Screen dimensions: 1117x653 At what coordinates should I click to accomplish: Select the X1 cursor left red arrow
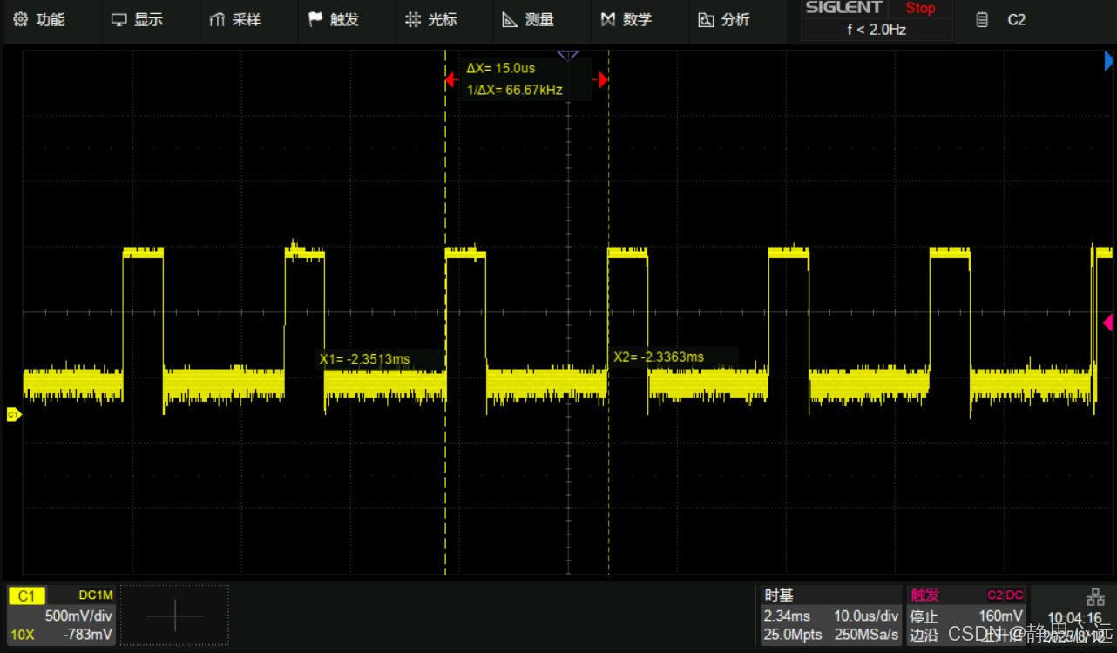tap(450, 80)
